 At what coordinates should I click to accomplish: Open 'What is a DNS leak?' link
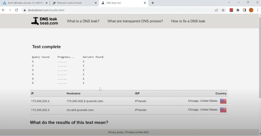pyautogui.click(x=83, y=21)
